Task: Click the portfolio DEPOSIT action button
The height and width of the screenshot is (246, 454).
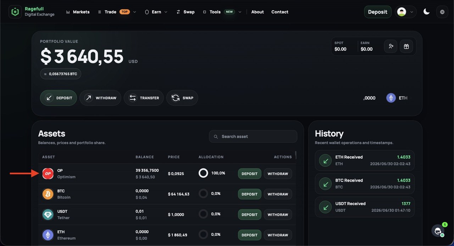Action: coord(59,98)
